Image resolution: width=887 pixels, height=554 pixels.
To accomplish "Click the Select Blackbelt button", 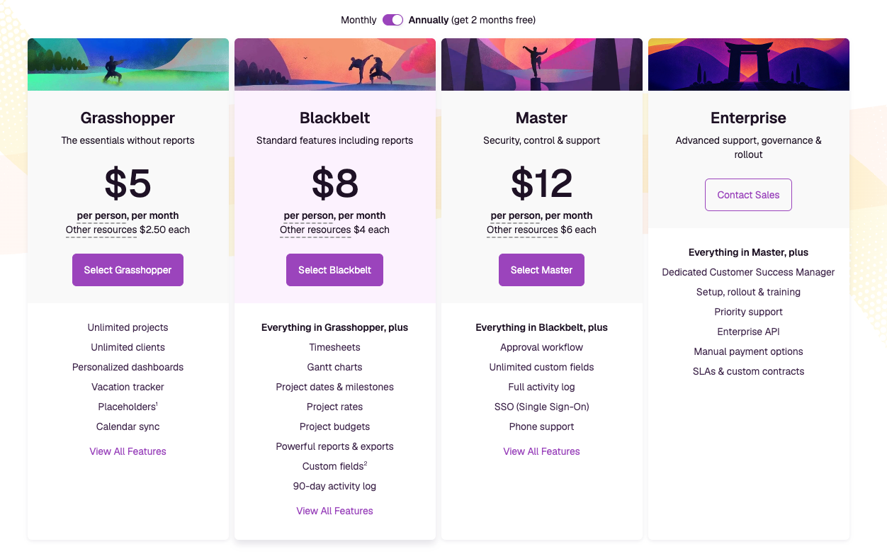I will tap(334, 270).
